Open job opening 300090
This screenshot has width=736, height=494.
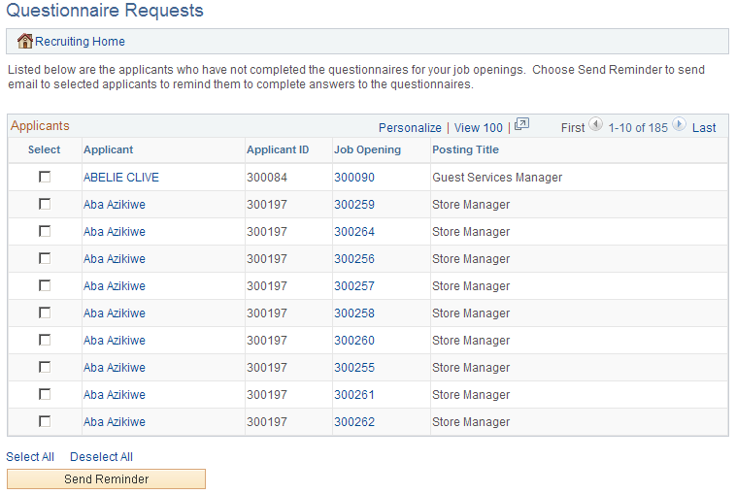point(354,178)
